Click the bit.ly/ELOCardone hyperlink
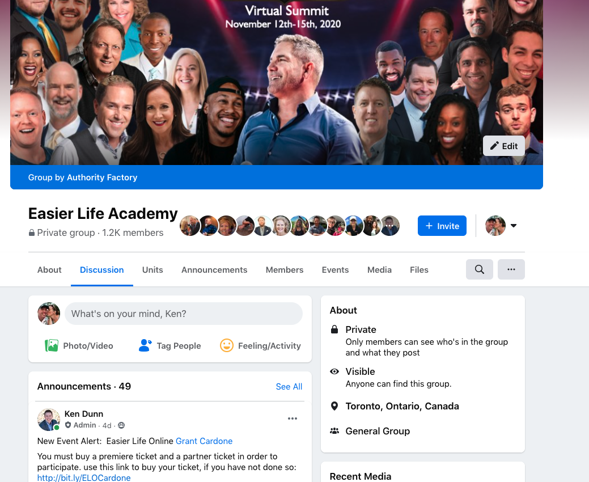The height and width of the screenshot is (482, 589). coord(84,477)
